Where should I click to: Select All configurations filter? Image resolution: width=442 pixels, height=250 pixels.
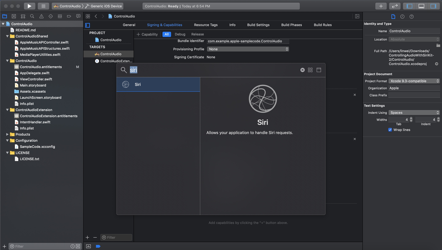tap(167, 34)
